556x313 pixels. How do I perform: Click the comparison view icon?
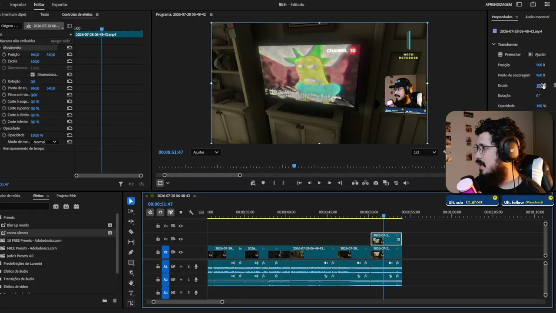coord(386,183)
